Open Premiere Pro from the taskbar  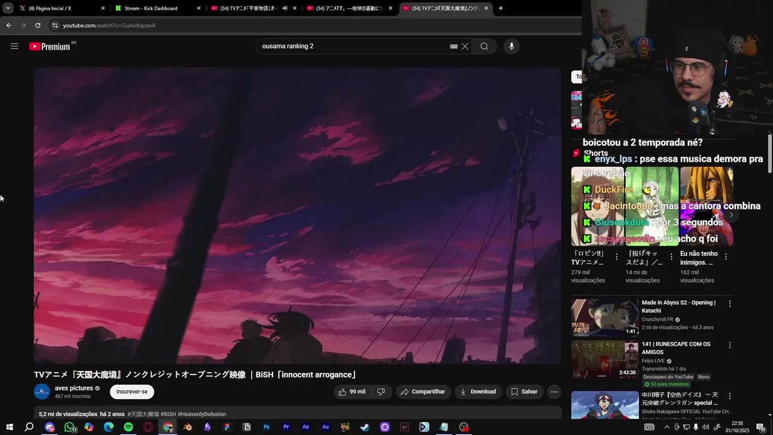point(286,427)
